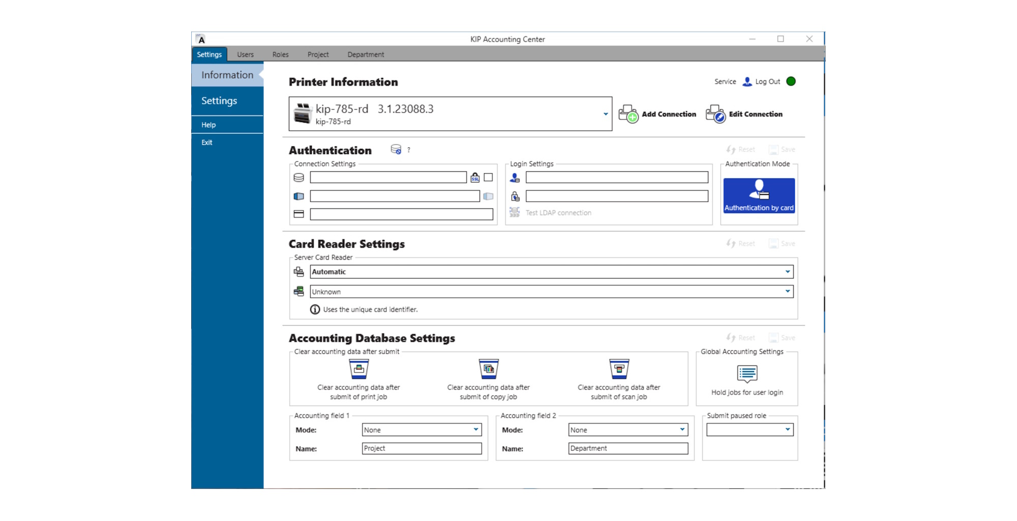Click the KIP Accounting Center app logo
Screen dimensions: 1017x521
click(x=201, y=39)
